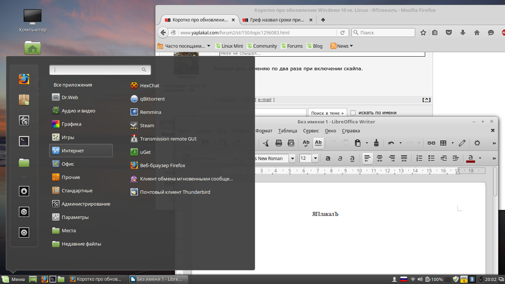This screenshot has width=505, height=284.
Task: Open the Формат menu in Writer
Action: click(x=264, y=131)
